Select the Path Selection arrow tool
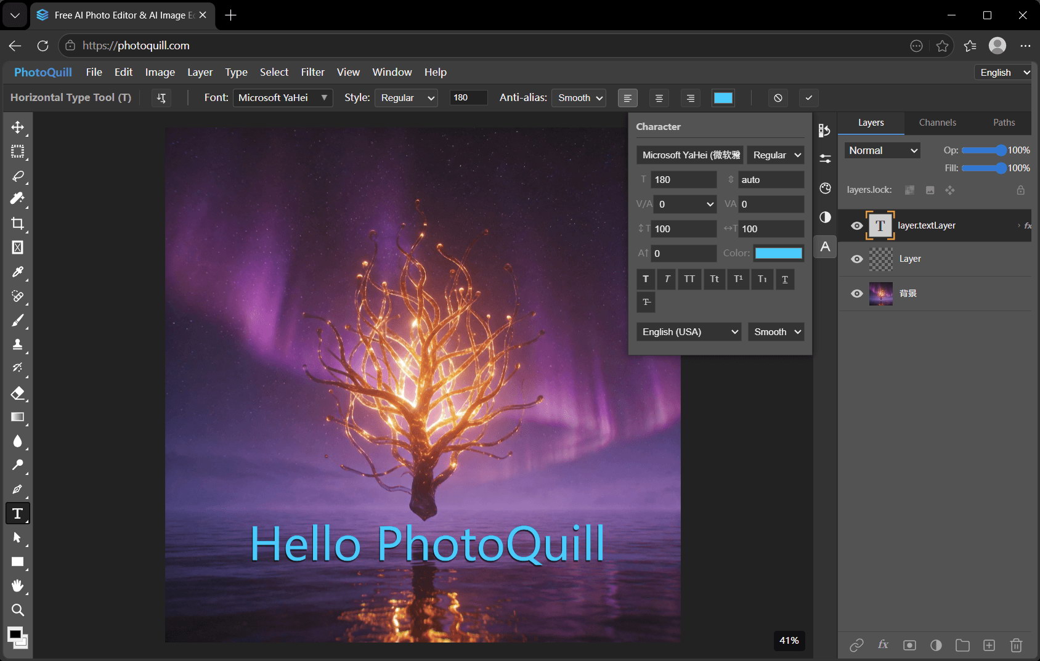The height and width of the screenshot is (661, 1040). 17,538
